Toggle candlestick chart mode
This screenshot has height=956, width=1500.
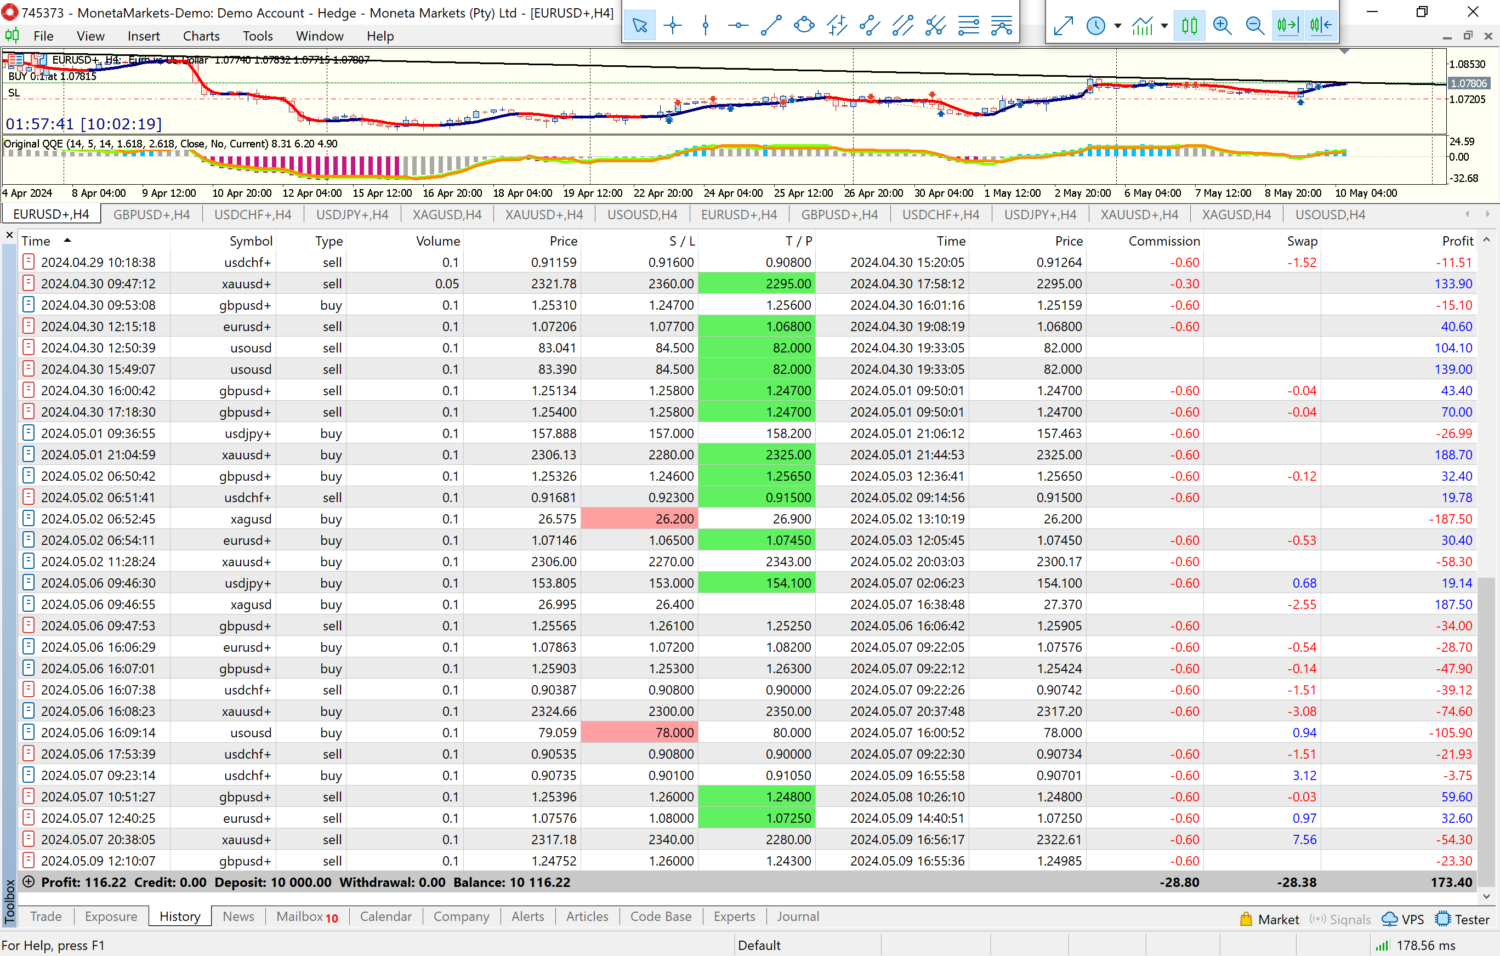click(x=1189, y=26)
